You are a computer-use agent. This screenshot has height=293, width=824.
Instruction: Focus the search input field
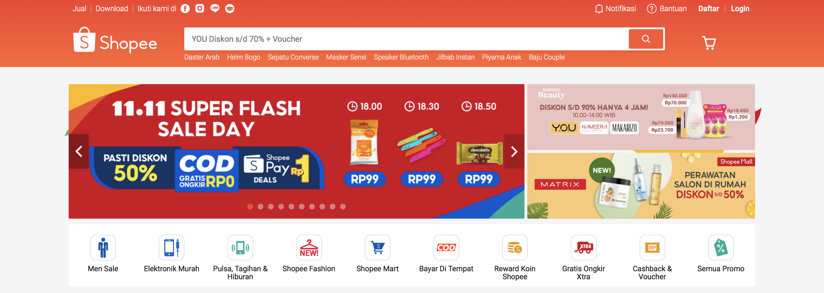(406, 39)
